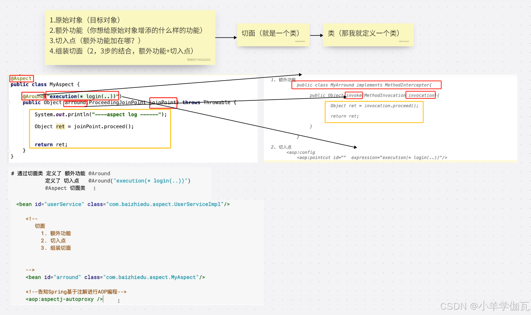Click the orange box with invocation.proceed() code

point(373,111)
